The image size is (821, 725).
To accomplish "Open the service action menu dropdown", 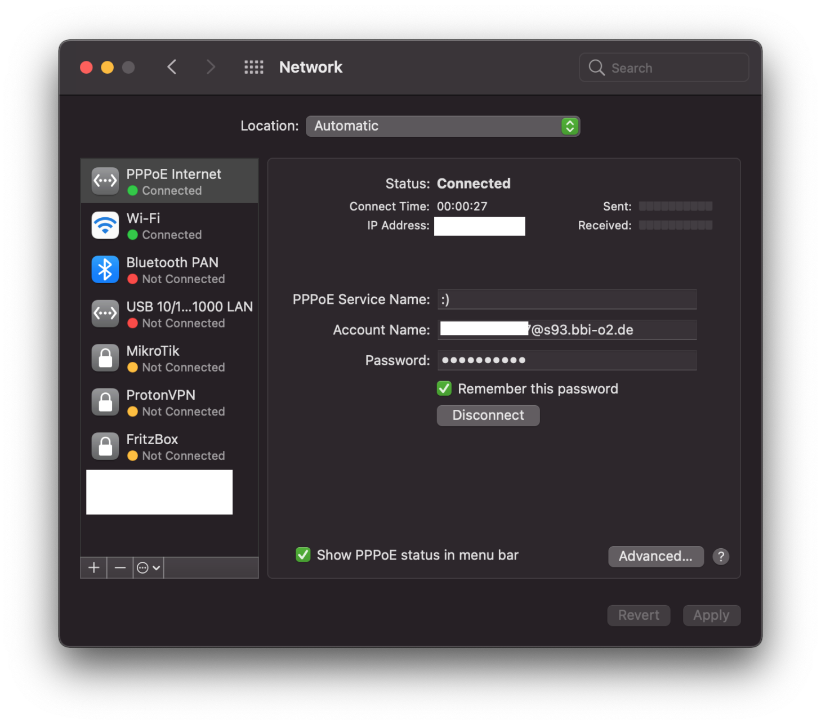I will click(149, 567).
